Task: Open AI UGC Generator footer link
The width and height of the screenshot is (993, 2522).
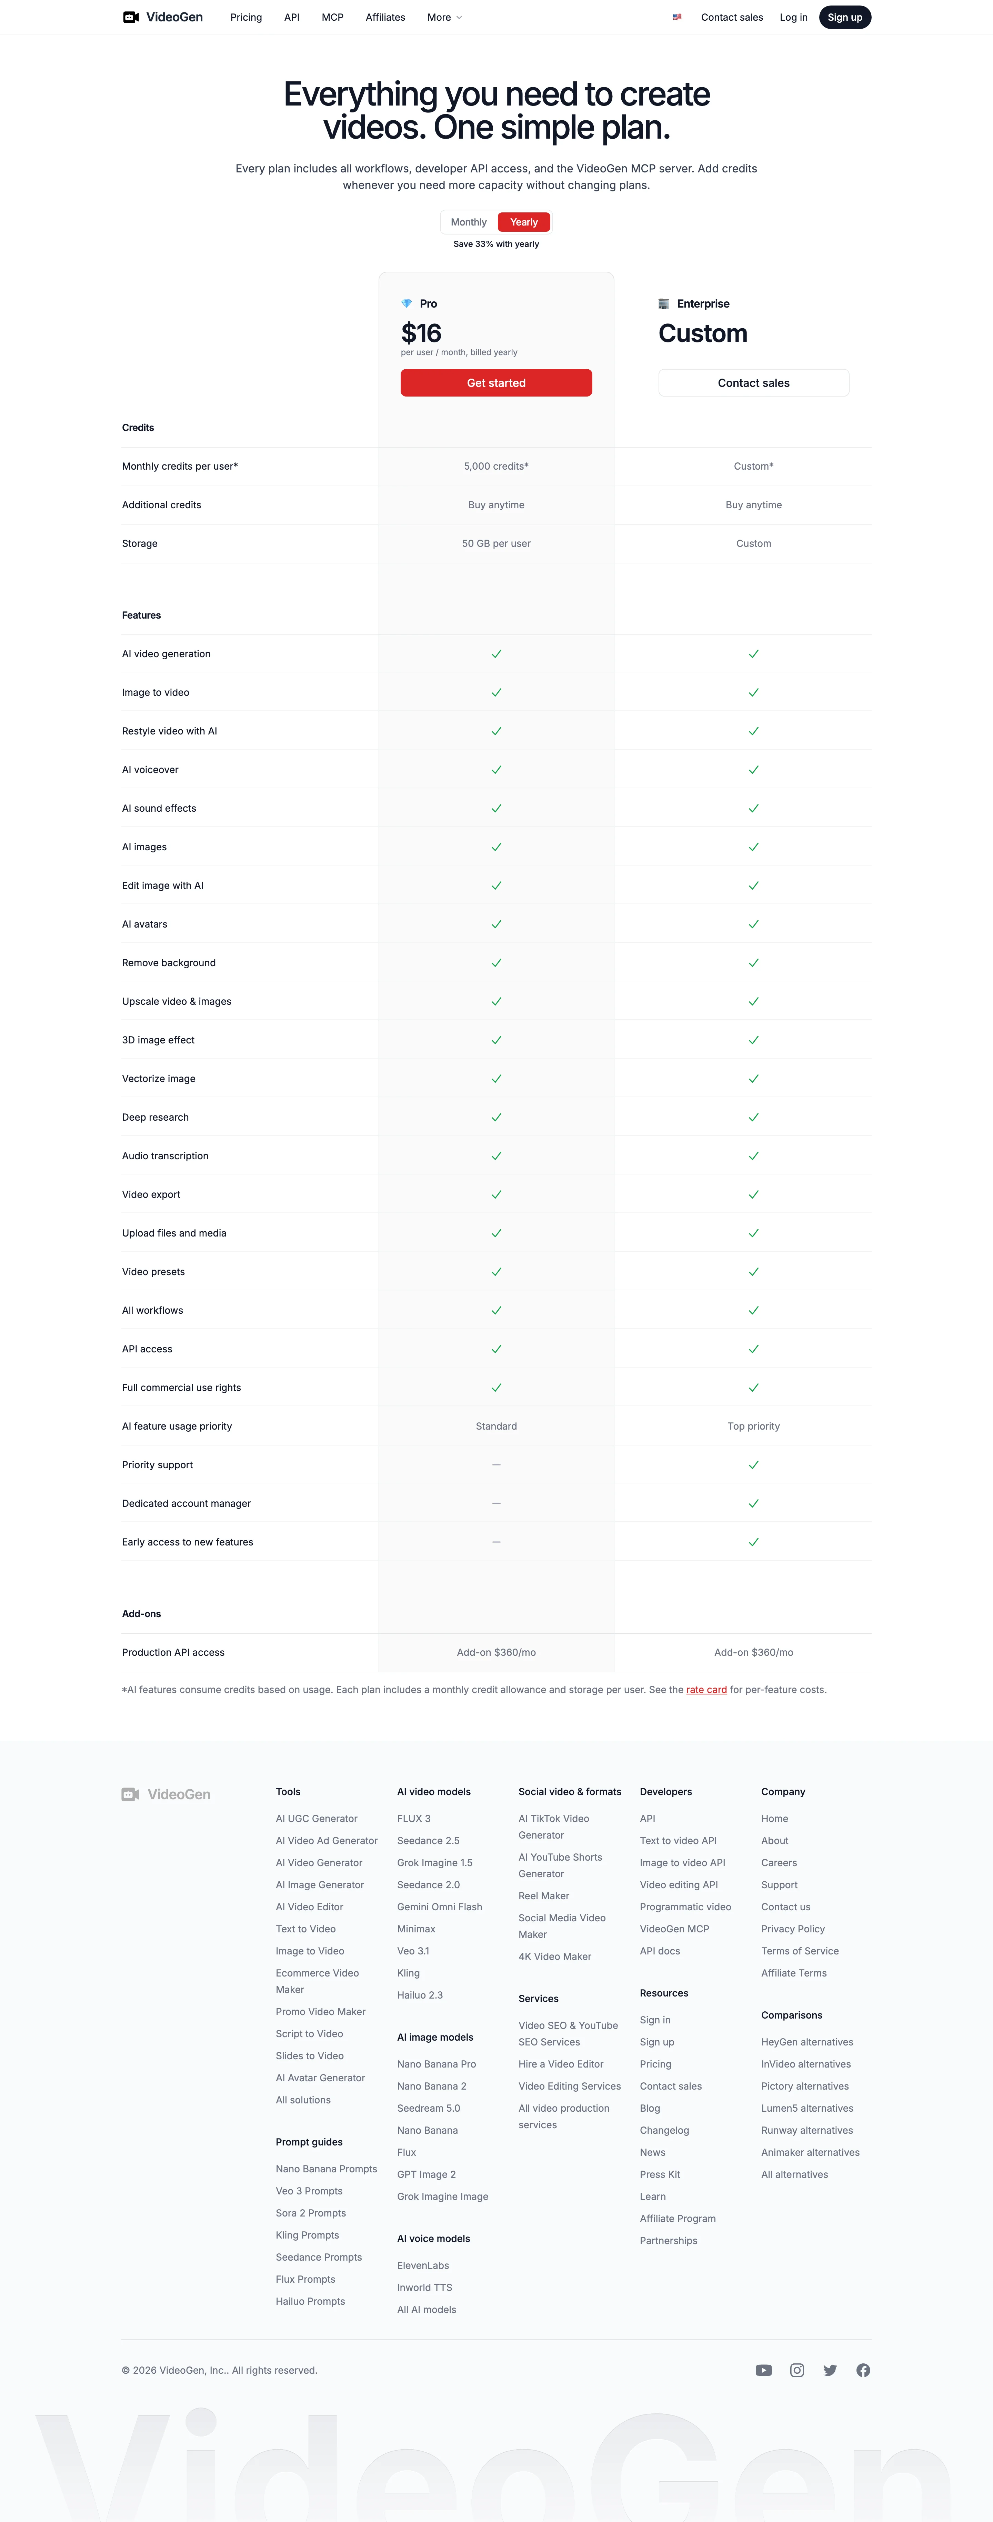Action: 316,1819
